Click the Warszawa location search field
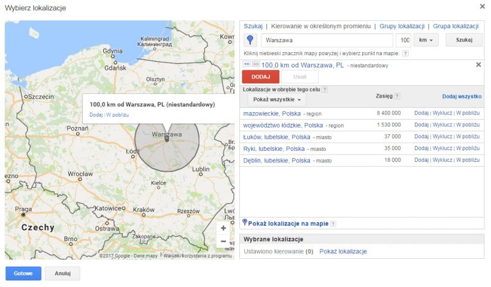491x287 pixels. pos(327,40)
